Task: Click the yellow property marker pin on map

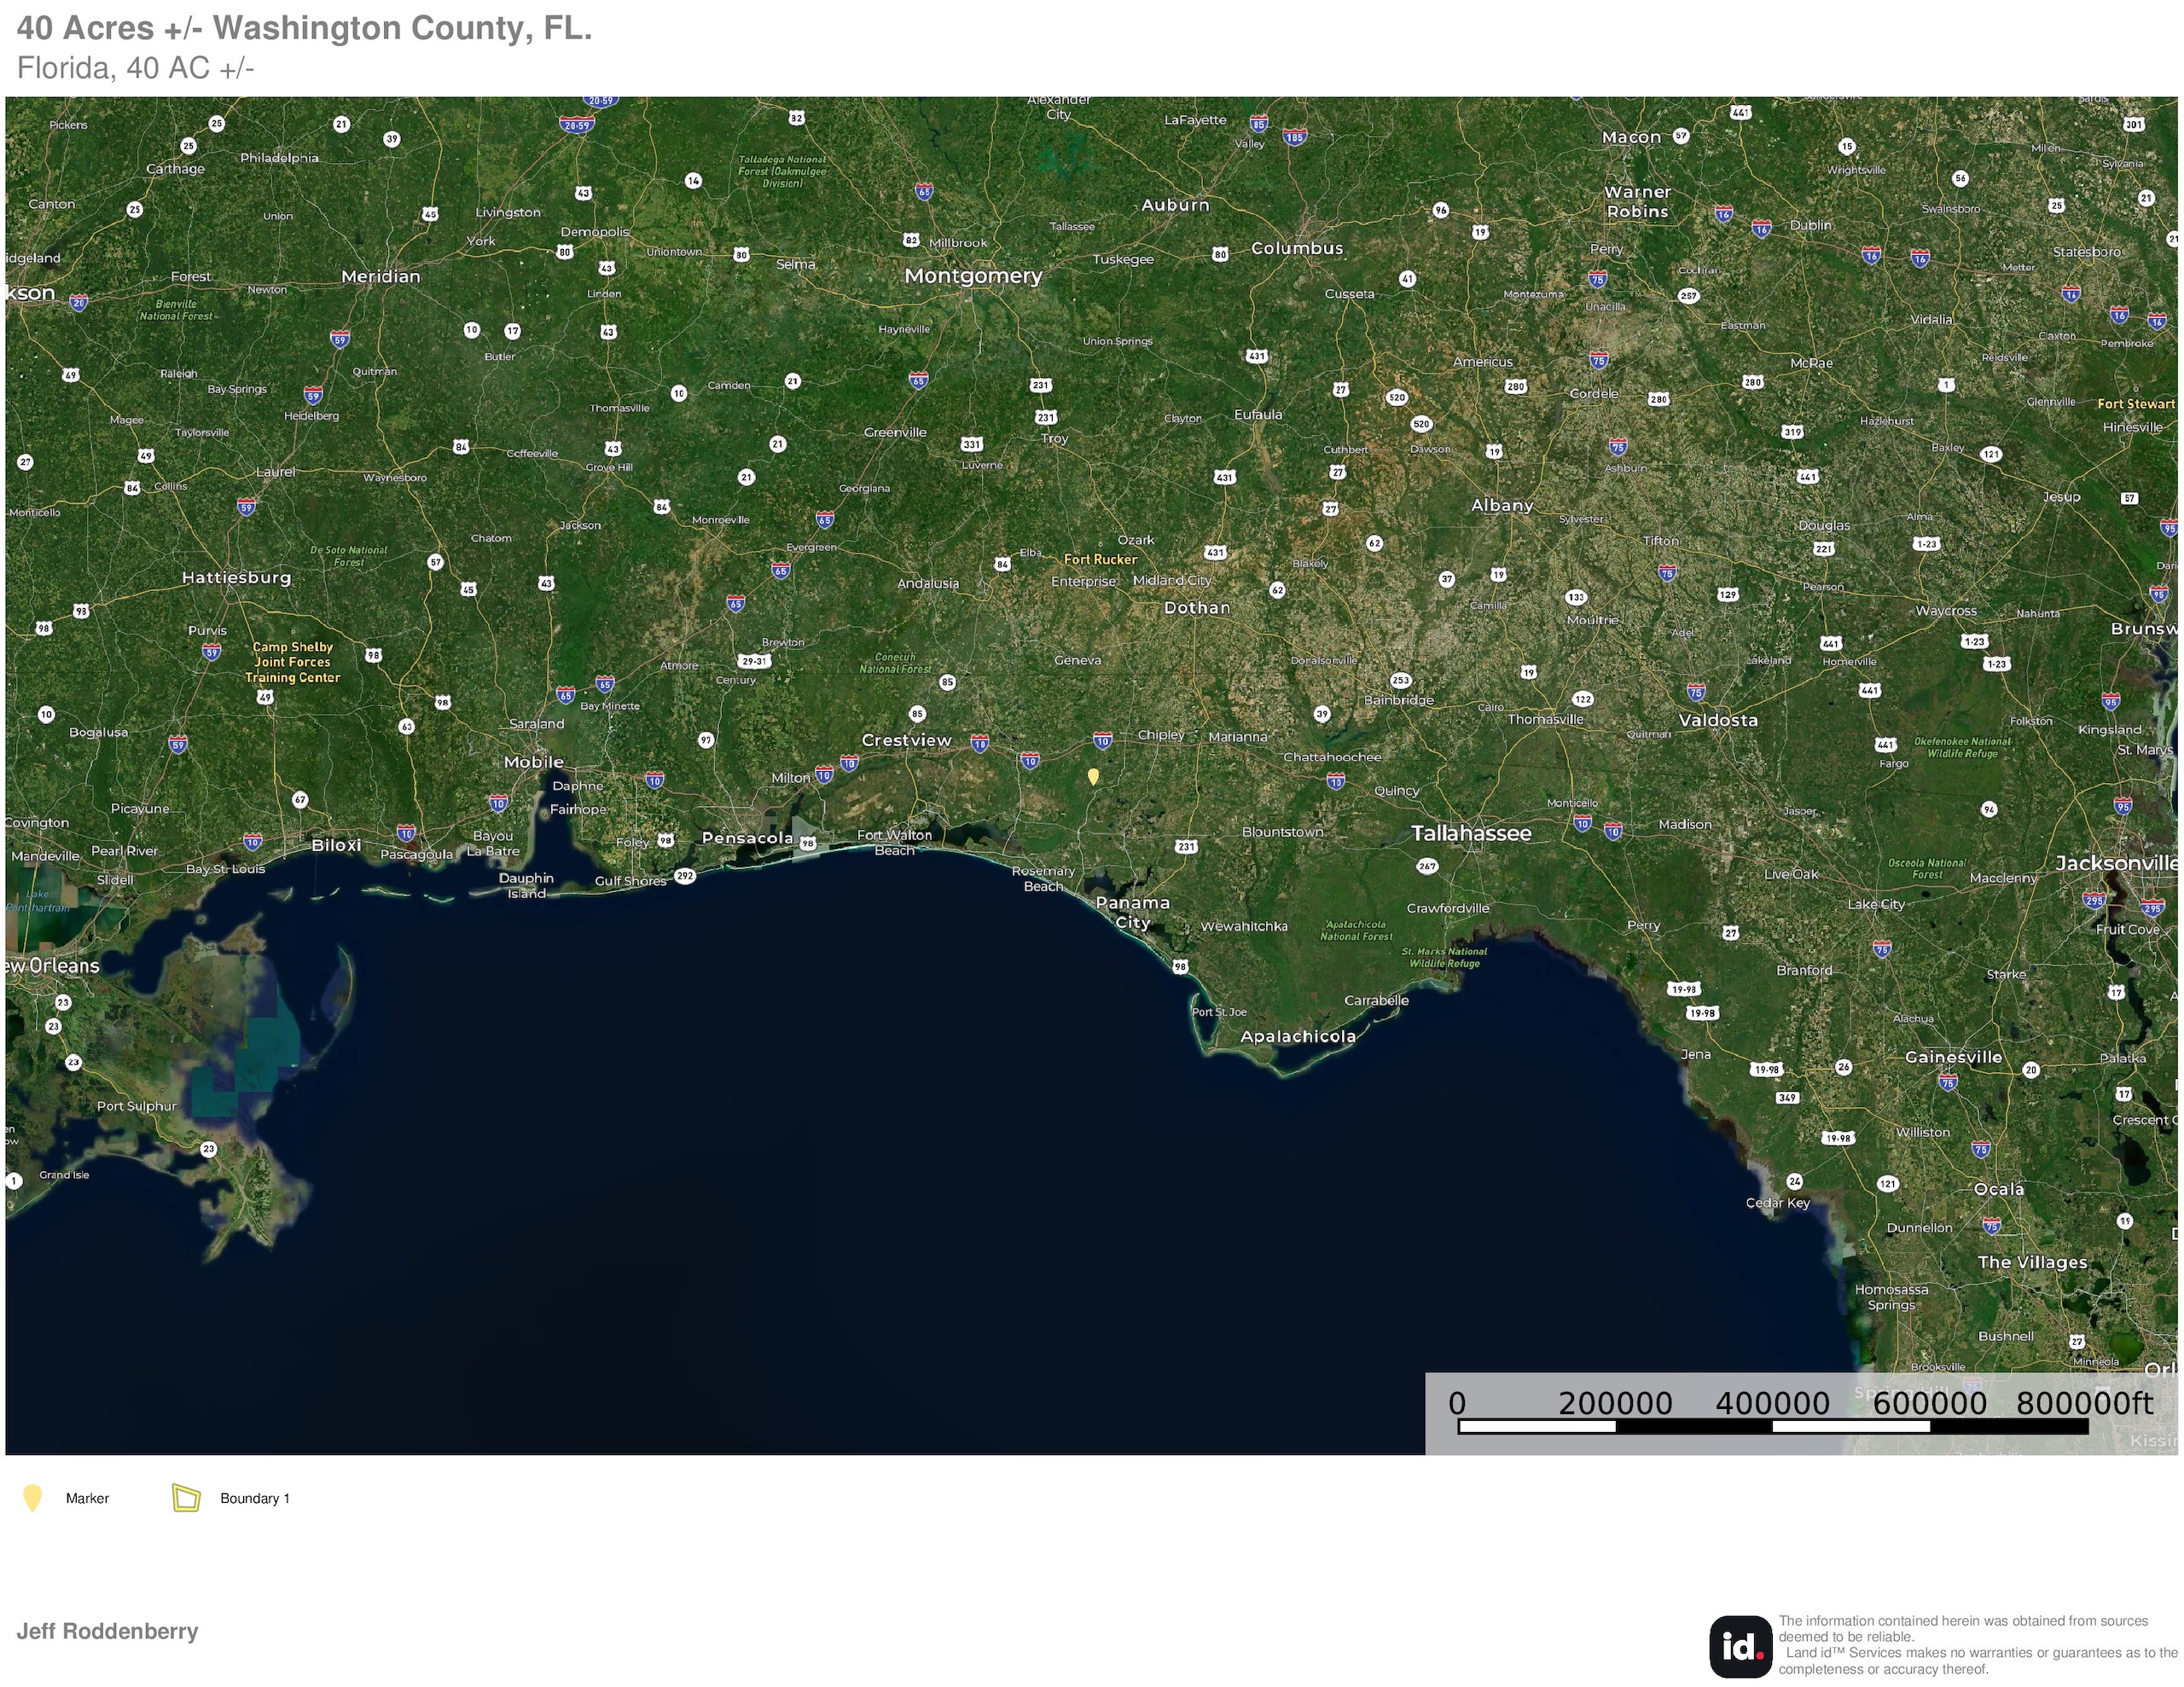Action: click(1093, 775)
